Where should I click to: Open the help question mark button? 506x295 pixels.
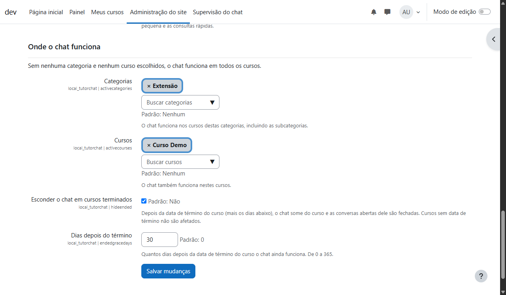click(x=481, y=276)
